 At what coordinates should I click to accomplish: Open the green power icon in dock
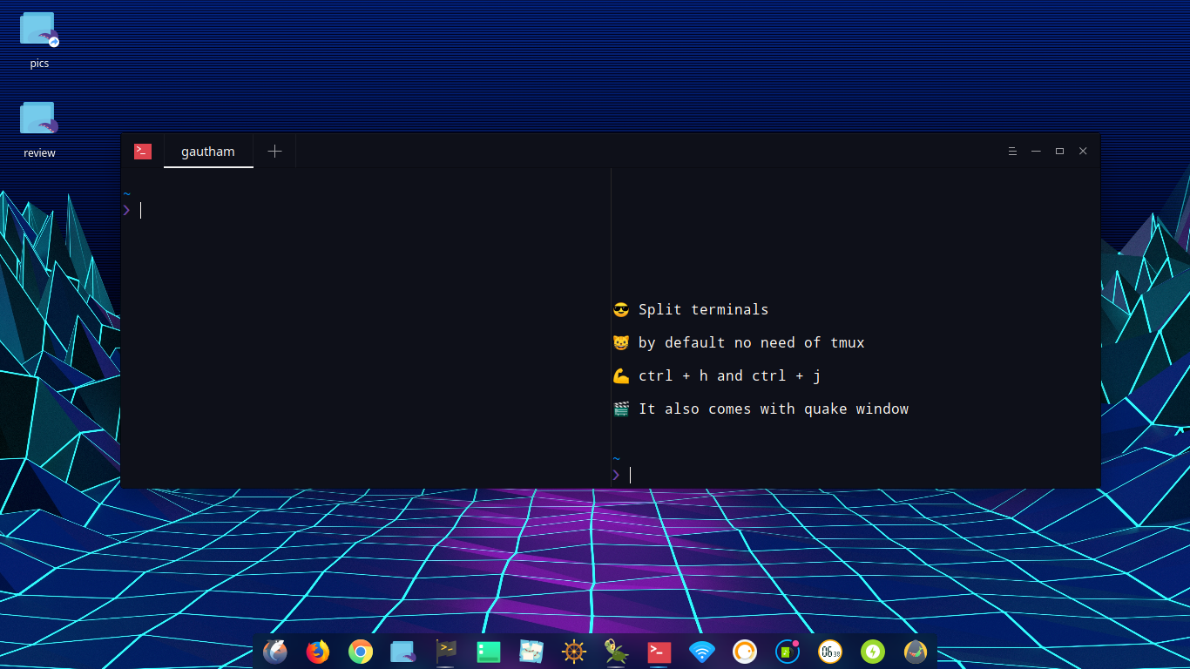[x=873, y=652]
